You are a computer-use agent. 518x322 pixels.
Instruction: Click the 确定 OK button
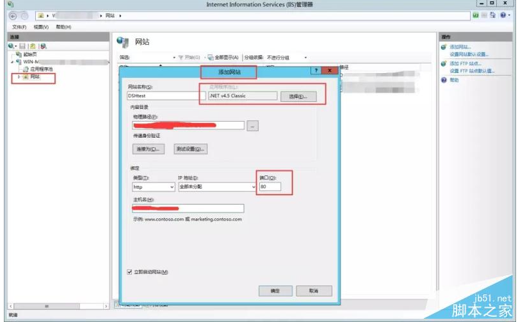275,291
